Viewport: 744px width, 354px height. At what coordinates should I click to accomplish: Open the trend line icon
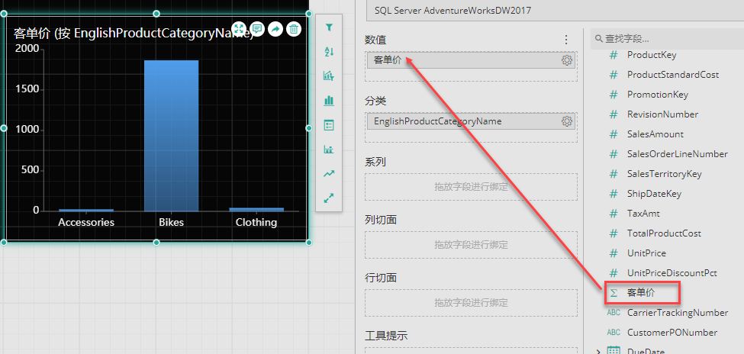tap(329, 174)
